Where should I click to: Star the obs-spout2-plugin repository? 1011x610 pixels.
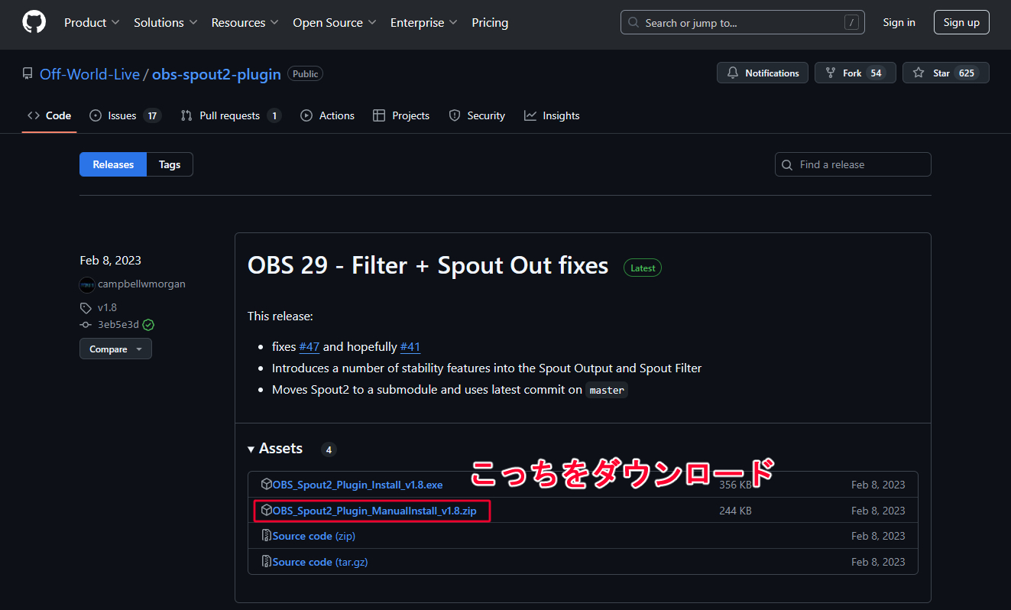(945, 73)
